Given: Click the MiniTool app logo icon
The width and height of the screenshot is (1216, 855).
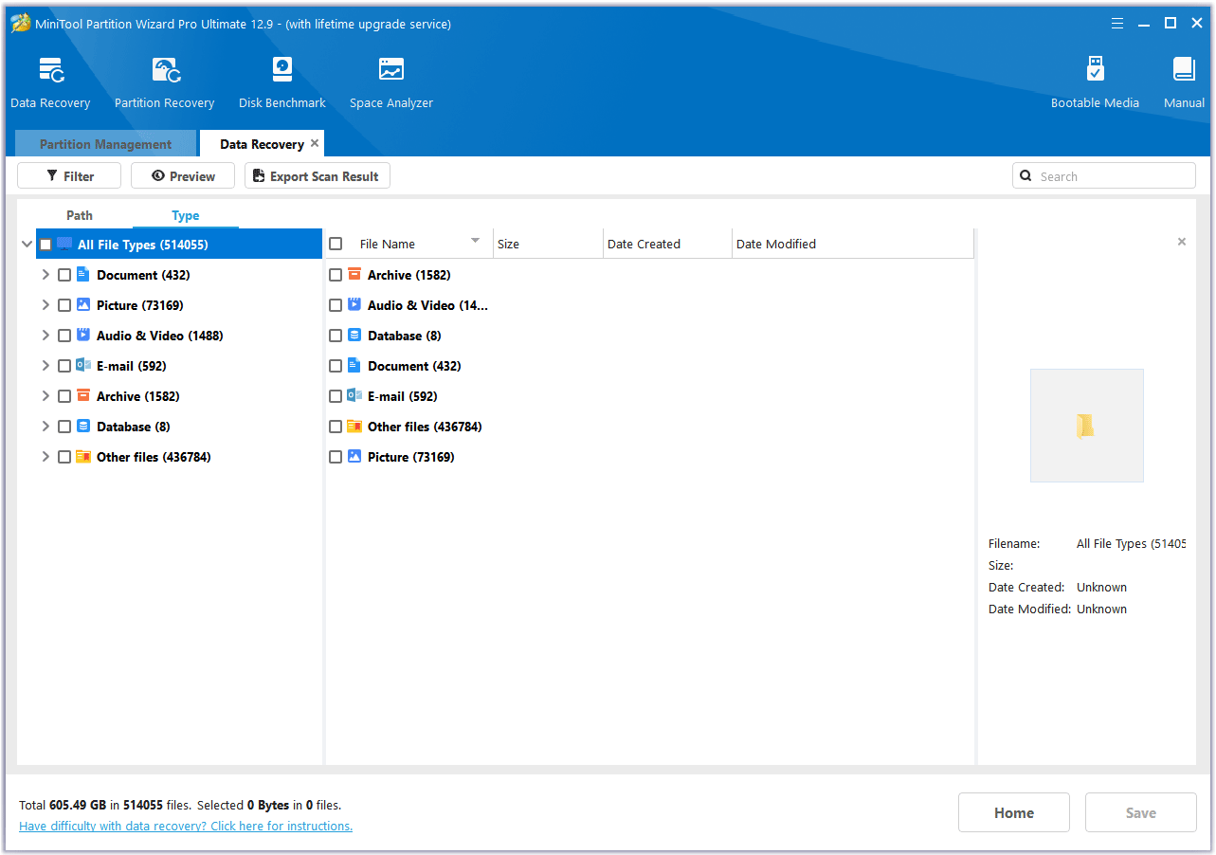Looking at the screenshot, I should click(21, 24).
